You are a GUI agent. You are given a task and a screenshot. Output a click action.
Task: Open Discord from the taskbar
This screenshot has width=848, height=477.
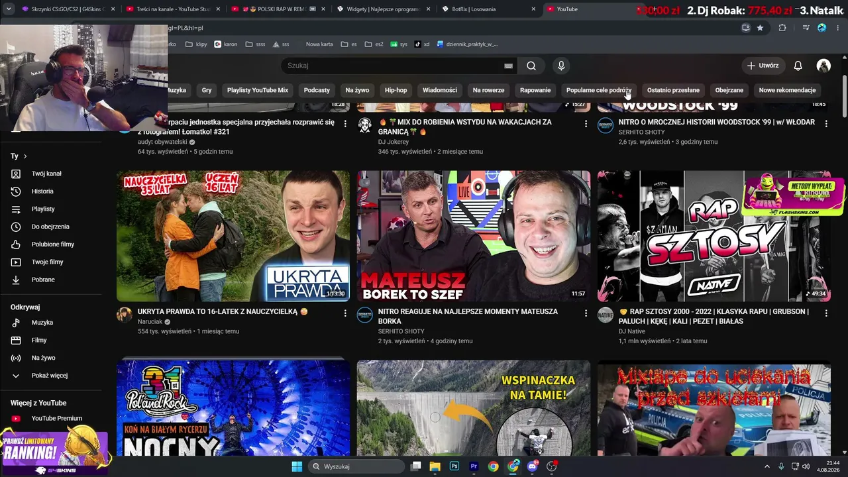tap(532, 466)
